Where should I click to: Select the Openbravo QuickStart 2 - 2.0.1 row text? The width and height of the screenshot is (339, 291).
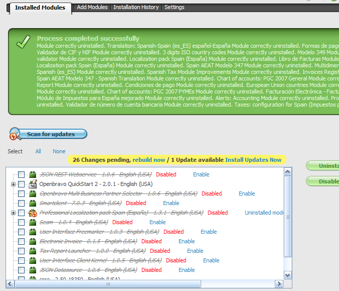tap(96, 184)
